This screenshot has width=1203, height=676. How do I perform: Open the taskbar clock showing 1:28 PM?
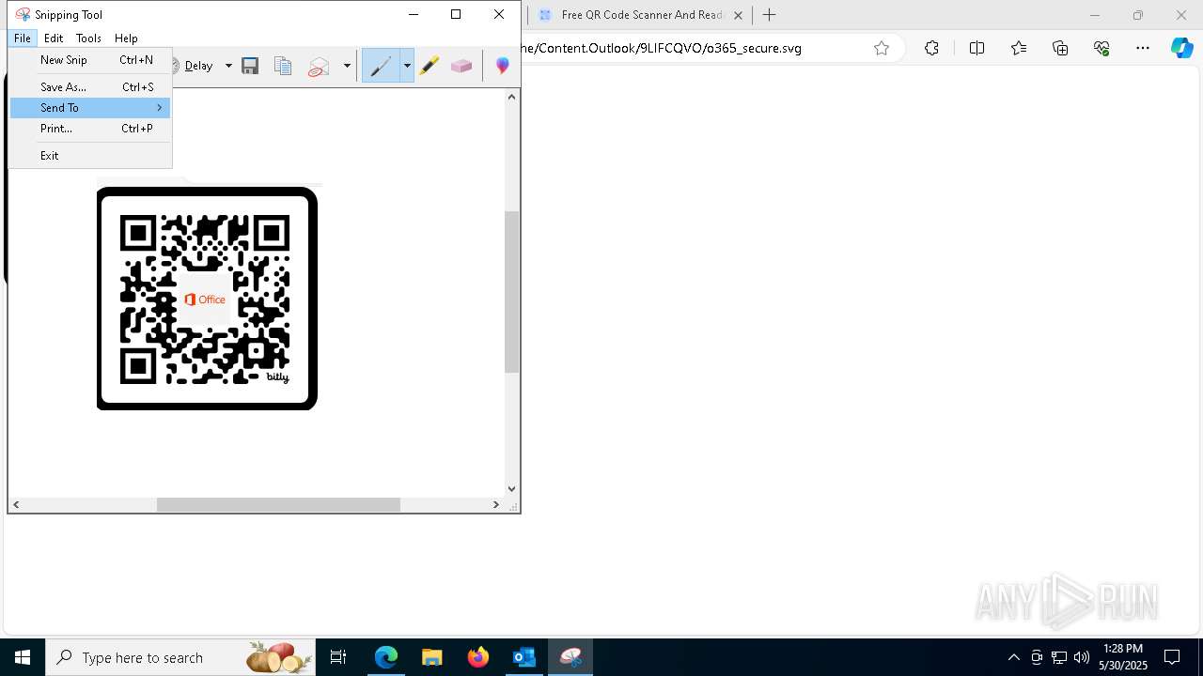1123,657
